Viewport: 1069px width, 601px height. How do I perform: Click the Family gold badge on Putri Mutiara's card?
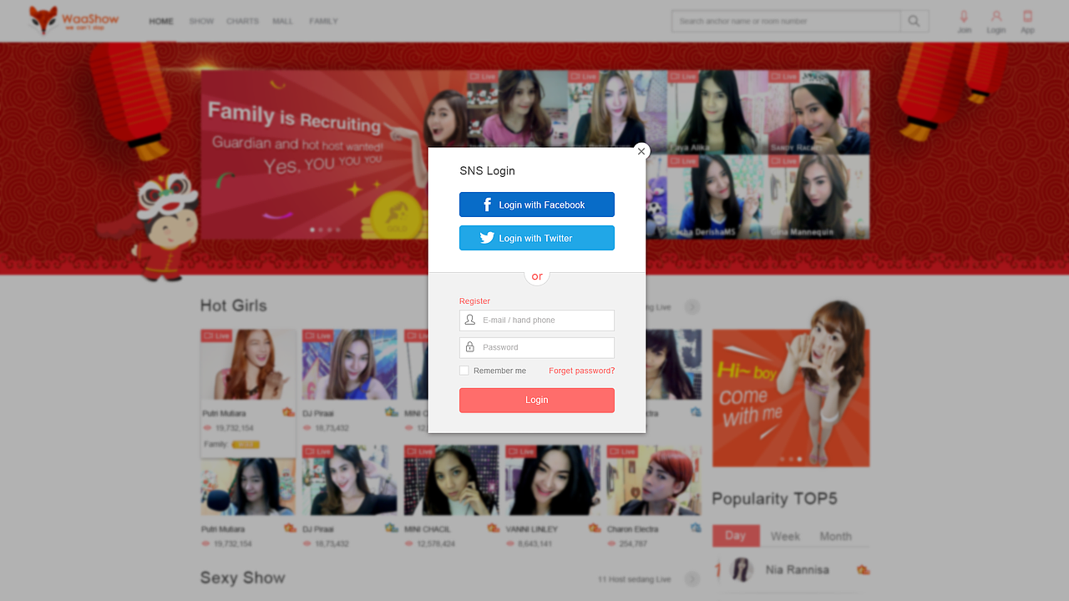coord(246,444)
